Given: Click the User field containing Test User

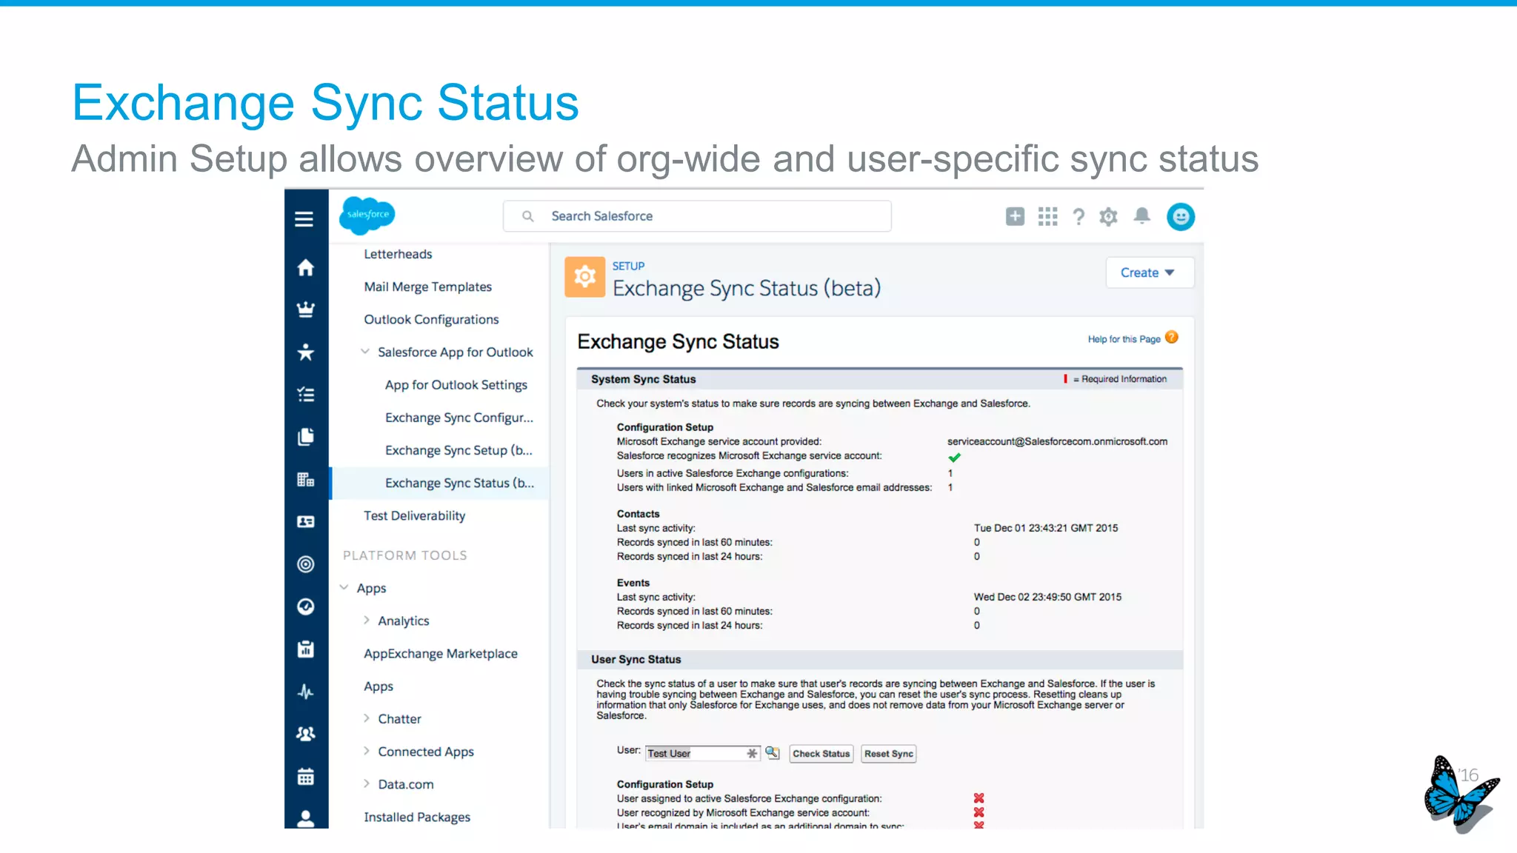Looking at the screenshot, I should coord(702,753).
